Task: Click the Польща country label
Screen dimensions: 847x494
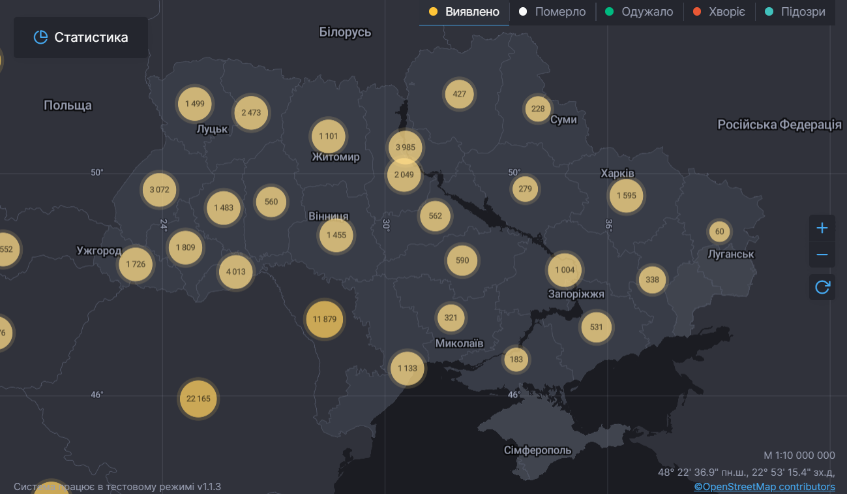Action: click(68, 105)
